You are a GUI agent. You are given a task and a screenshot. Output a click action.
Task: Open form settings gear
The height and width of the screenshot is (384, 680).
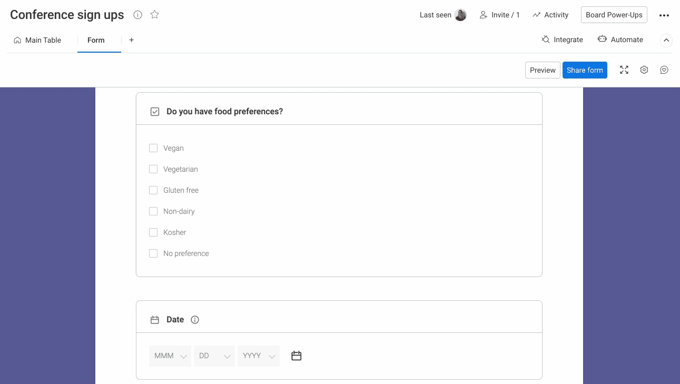point(644,70)
